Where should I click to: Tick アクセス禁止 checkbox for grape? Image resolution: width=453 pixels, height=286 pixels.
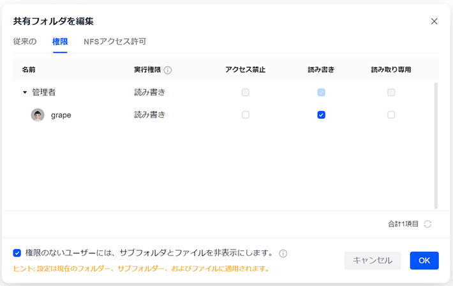tap(246, 115)
